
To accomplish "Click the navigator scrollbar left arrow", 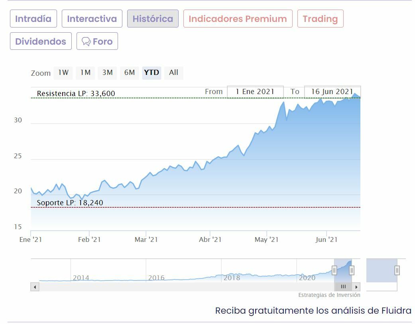I will [x=35, y=287].
